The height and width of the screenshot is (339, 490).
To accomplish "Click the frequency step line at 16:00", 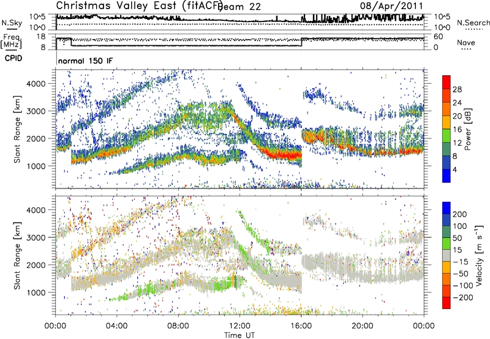I will [x=301, y=42].
